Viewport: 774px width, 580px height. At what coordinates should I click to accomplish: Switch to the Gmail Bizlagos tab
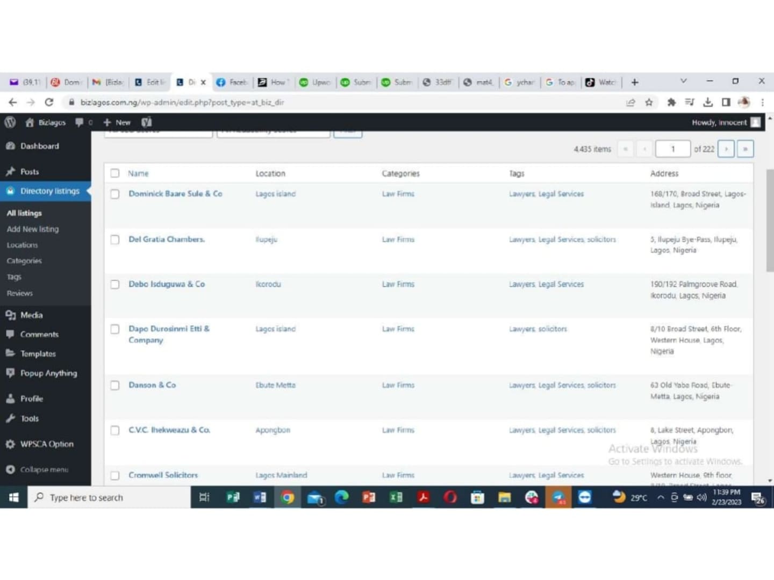[108, 82]
